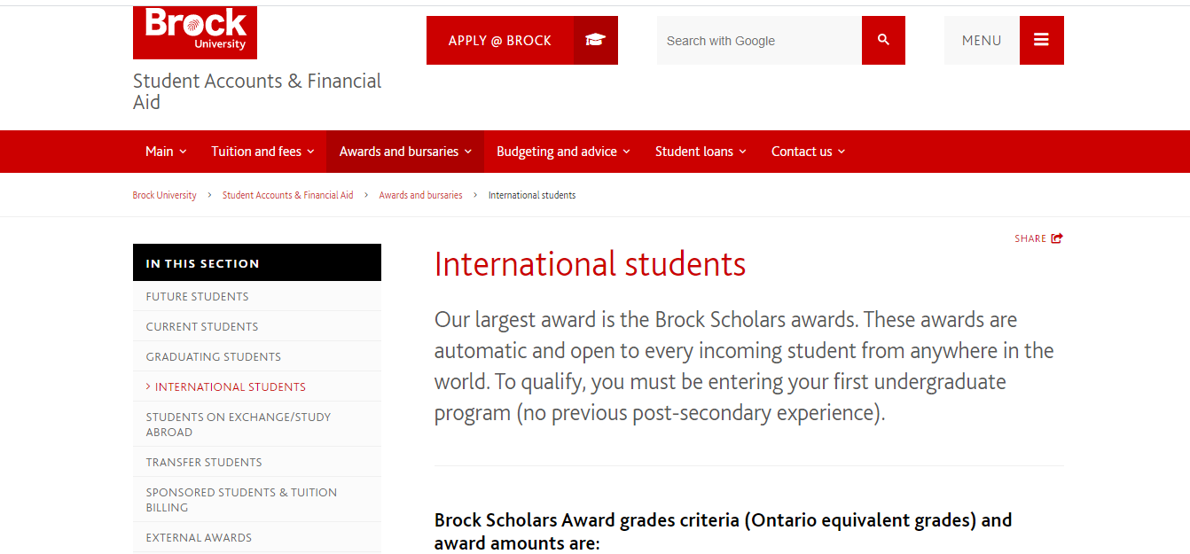Screen dimensions: 1190x554
Task: Open Sponsored Students & Tuition Billing
Action: 257,500
